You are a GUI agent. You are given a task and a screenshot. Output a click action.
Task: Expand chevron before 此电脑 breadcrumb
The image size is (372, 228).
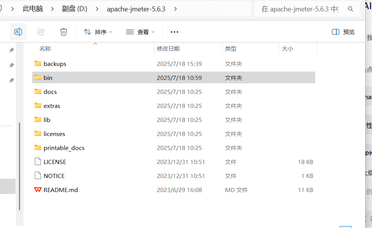13,9
